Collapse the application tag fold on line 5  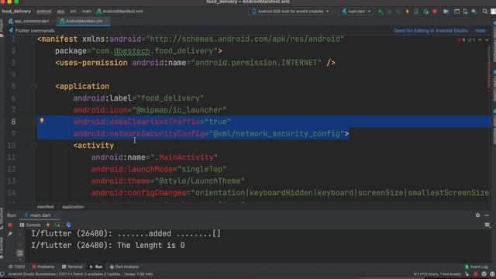pos(34,86)
